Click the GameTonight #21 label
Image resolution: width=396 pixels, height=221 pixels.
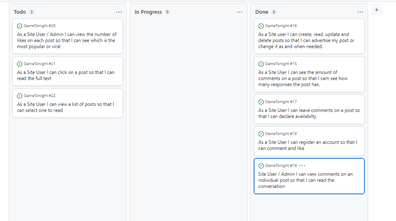coord(39,64)
